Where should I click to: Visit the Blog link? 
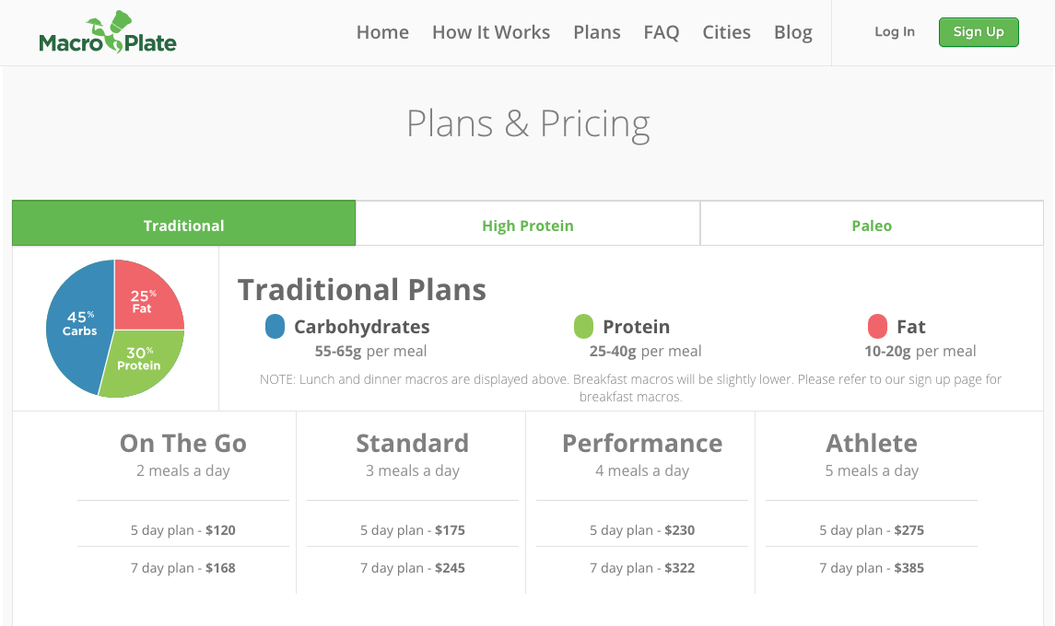[x=792, y=32]
